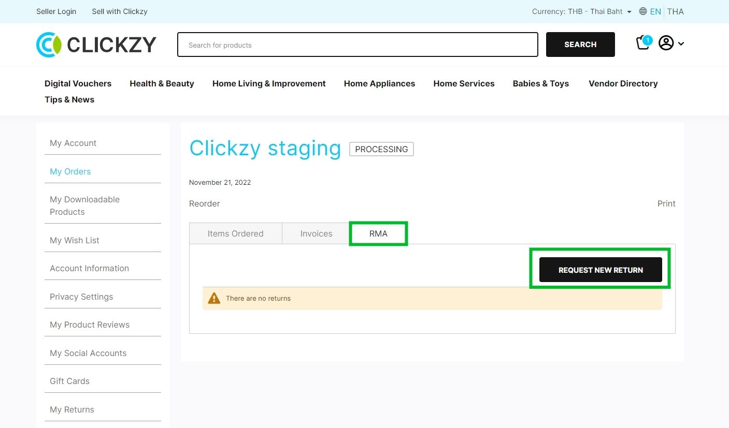Viewport: 729px width, 428px height.
Task: Open Home Appliances category
Action: (x=379, y=83)
